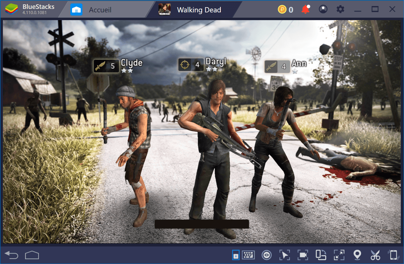Enter fullscreen mode with expand icon
This screenshot has width=404, height=264.
(339, 255)
